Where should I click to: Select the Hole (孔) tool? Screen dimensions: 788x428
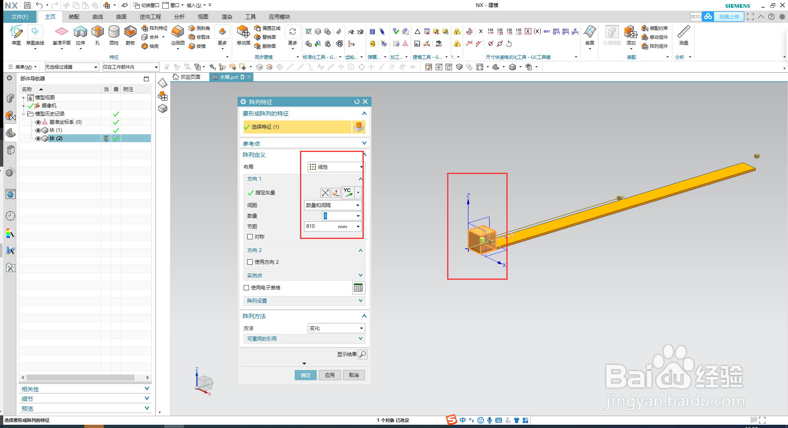pyautogui.click(x=97, y=35)
